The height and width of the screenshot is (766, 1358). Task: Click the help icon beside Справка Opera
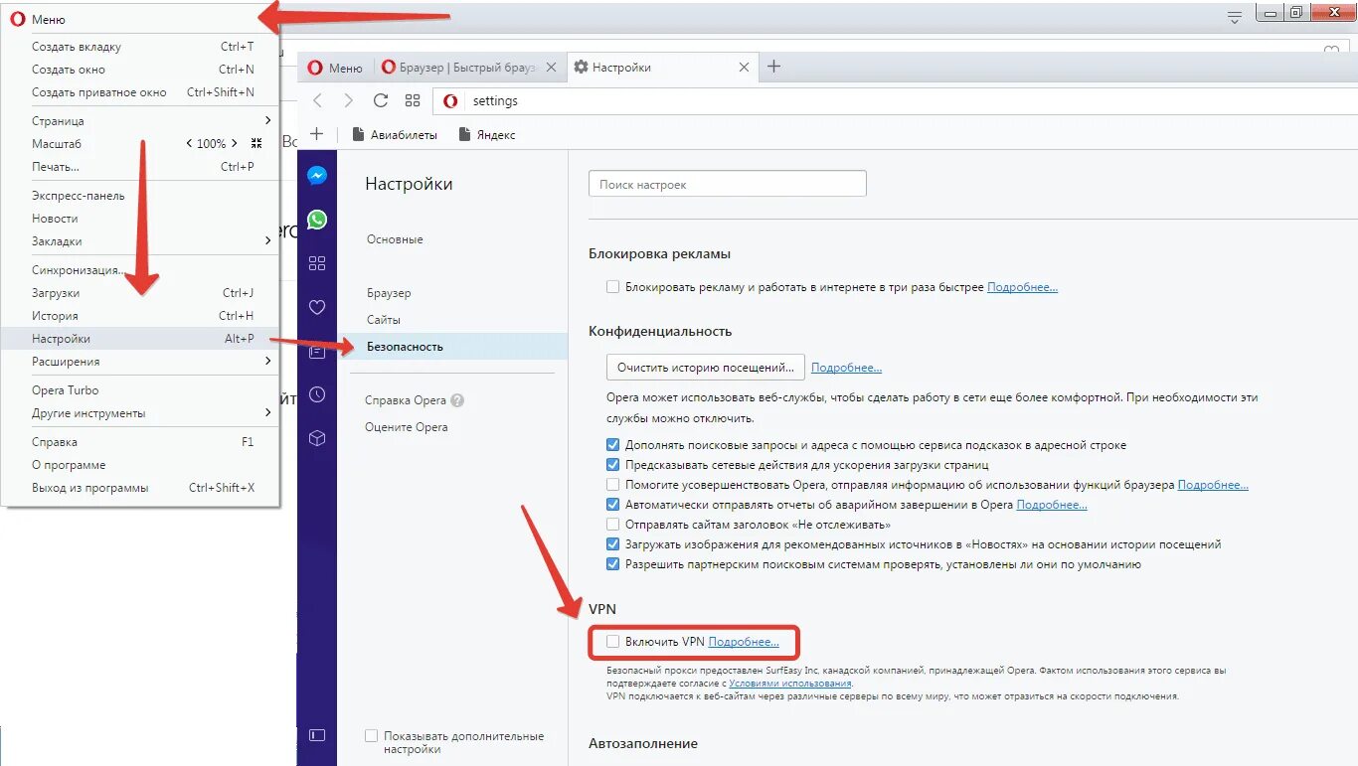pyautogui.click(x=457, y=401)
